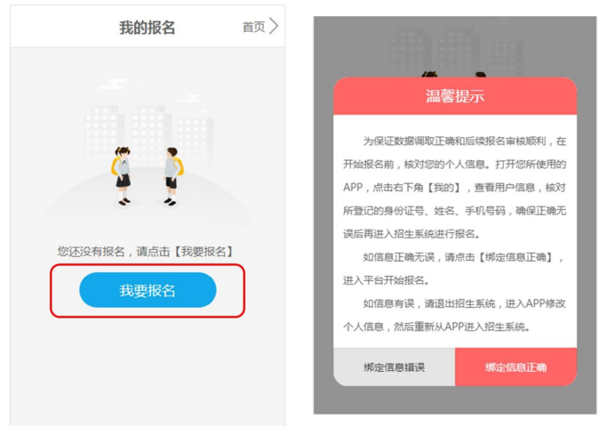
Task: Choose the 绑定信息错误 button
Action: [x=395, y=367]
